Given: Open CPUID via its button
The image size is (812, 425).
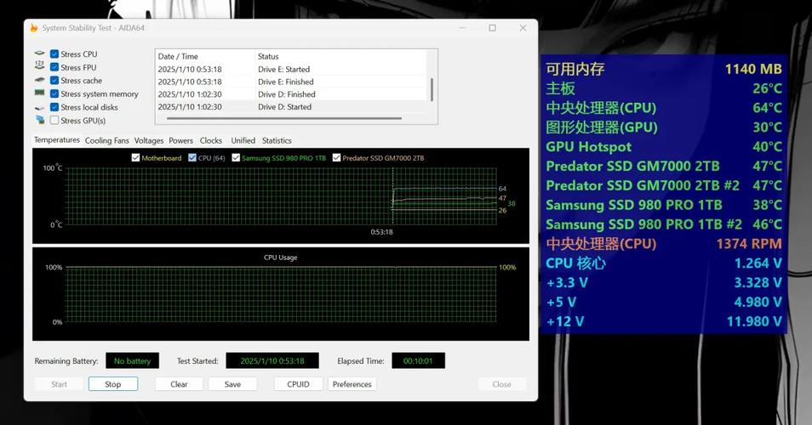Looking at the screenshot, I should 298,384.
